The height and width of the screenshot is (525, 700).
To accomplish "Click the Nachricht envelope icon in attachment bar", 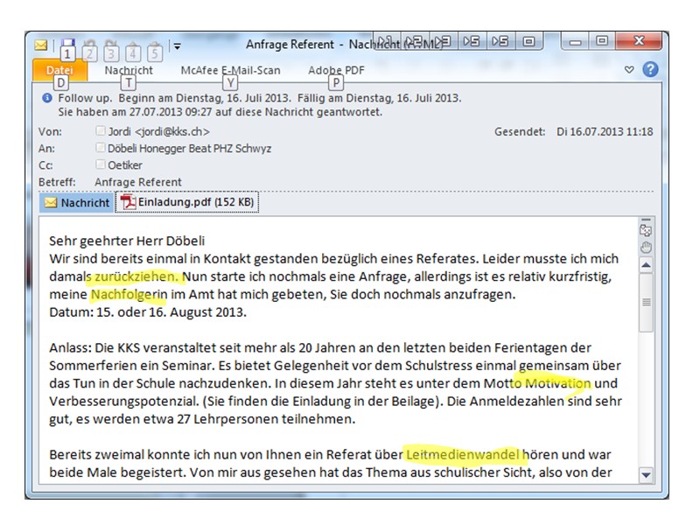I will pyautogui.click(x=50, y=203).
